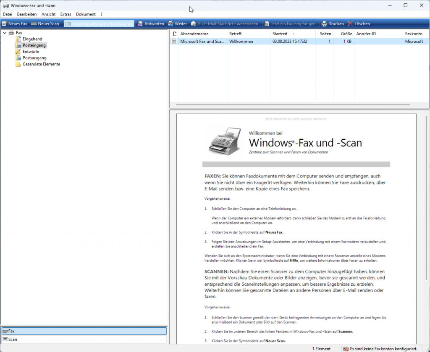Reply using the Antworten icon

[x=151, y=23]
